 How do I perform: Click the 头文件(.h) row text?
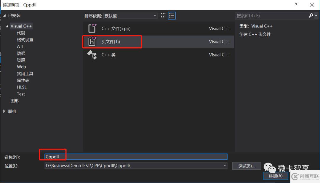coord(111,42)
